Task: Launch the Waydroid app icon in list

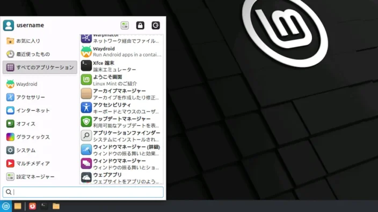Action: 86,51
